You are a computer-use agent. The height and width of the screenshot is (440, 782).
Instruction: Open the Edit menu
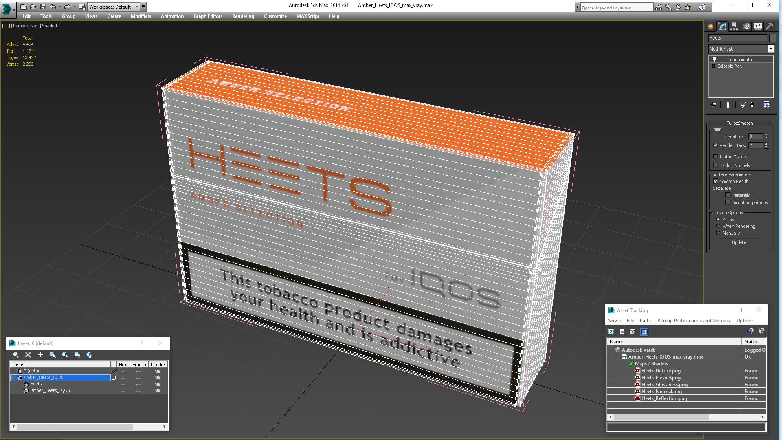26,16
